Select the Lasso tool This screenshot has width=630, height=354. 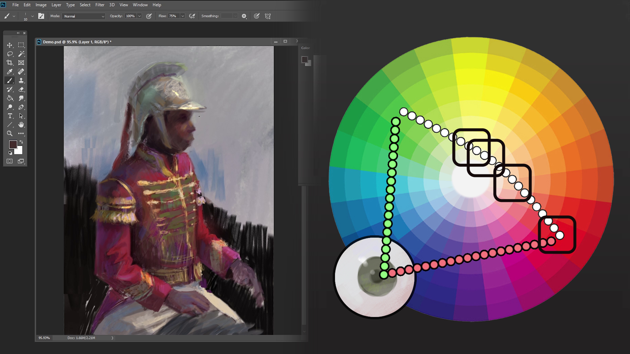[x=10, y=54]
